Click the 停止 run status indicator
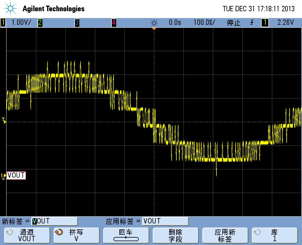The width and height of the screenshot is (302, 245). click(234, 23)
